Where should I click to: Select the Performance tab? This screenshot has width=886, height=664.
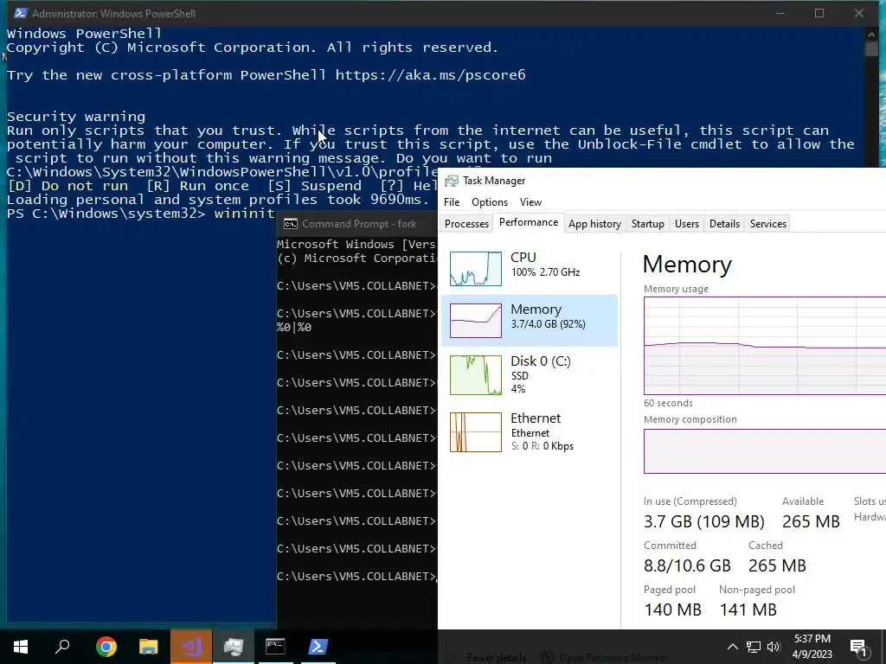pyautogui.click(x=529, y=222)
